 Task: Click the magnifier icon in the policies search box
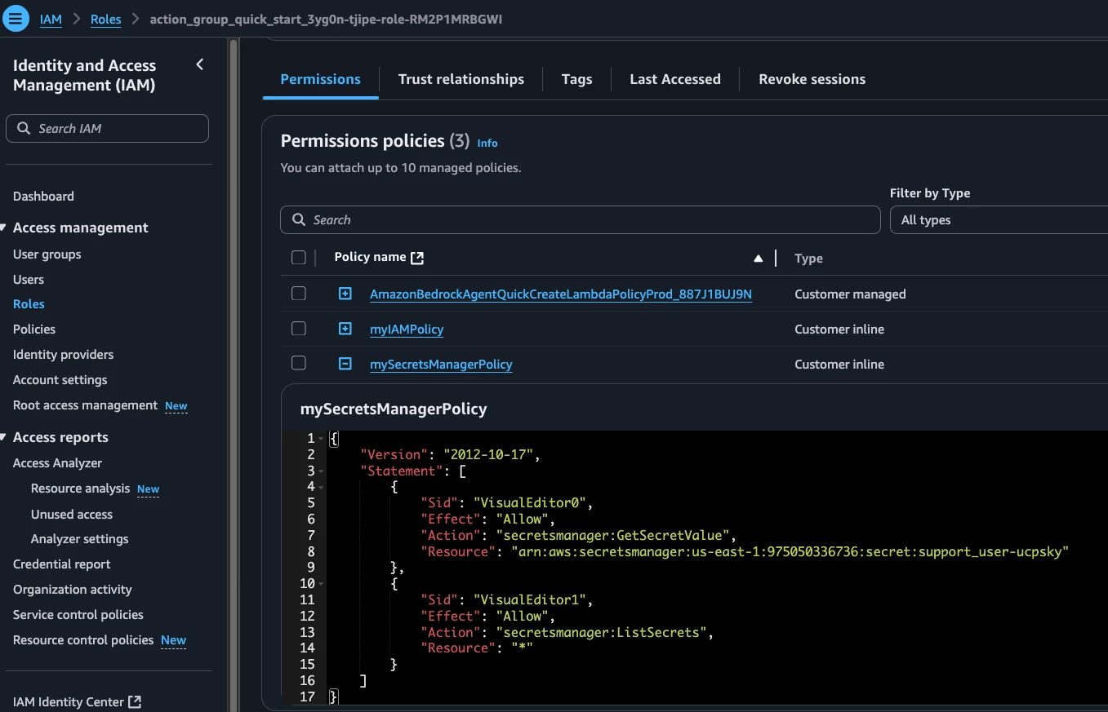(299, 220)
